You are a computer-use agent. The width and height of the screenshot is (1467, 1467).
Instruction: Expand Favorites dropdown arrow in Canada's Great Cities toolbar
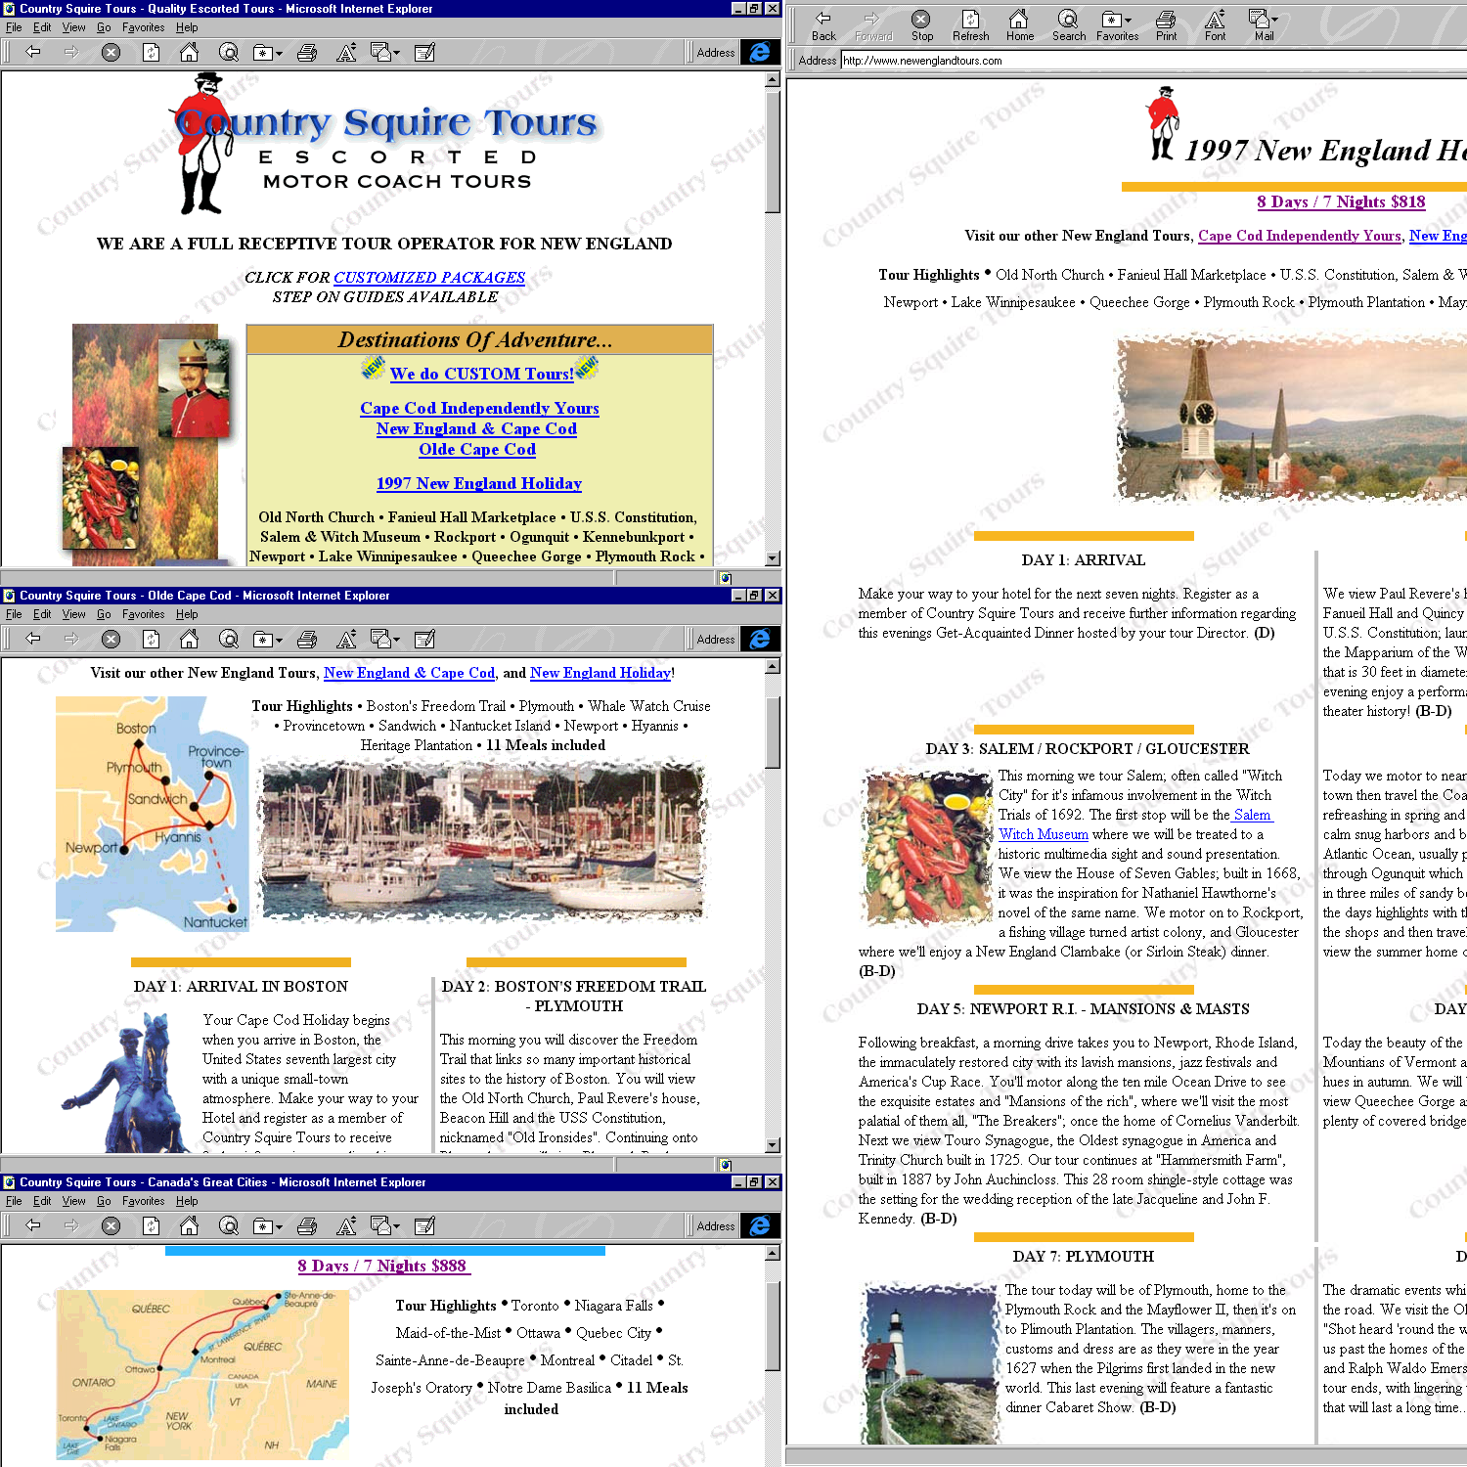279,1227
